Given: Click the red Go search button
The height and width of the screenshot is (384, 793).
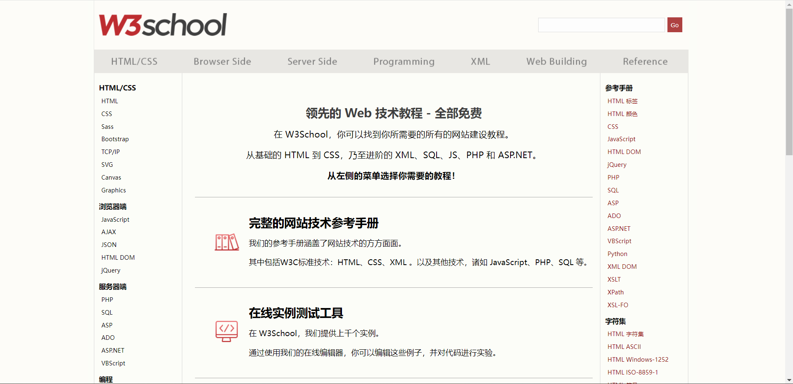Looking at the screenshot, I should (674, 25).
